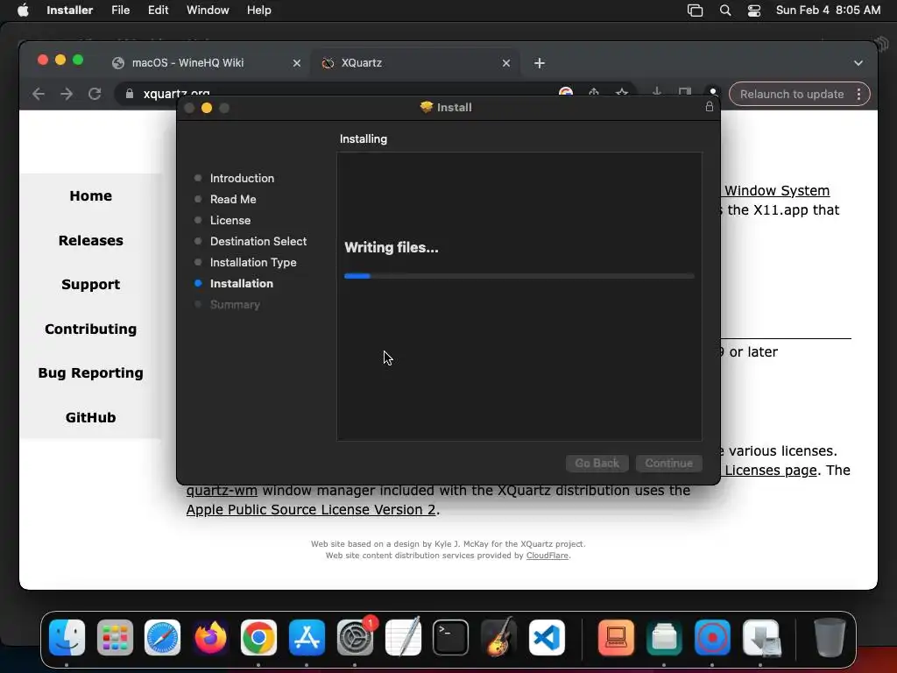Screen dimensions: 897x673
Task: Open the Help menu
Action: pos(258,11)
